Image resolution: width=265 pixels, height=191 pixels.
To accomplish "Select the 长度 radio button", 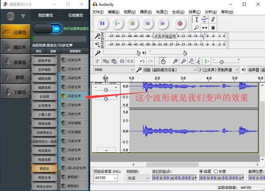I will point(215,171).
